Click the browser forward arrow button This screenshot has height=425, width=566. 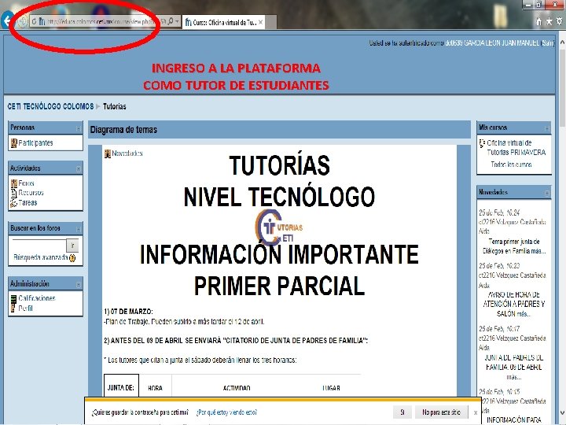point(22,22)
